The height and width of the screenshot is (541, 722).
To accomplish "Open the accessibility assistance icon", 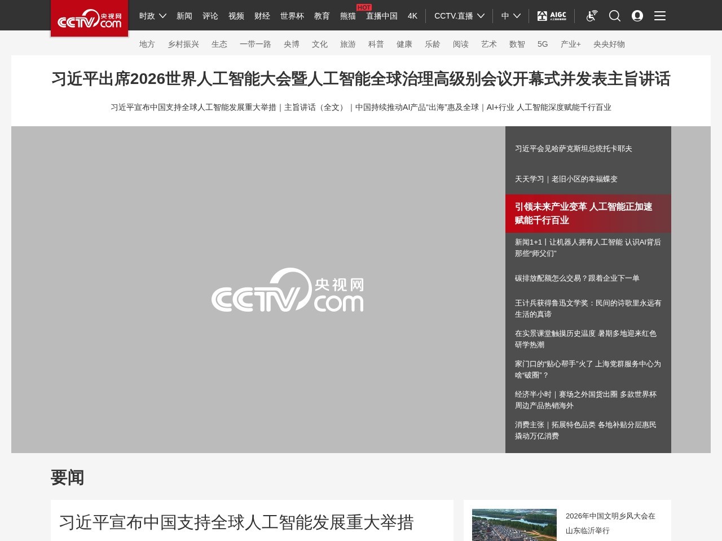I will (x=592, y=16).
